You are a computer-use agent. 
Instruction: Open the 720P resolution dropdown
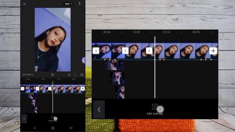tap(68, 4)
